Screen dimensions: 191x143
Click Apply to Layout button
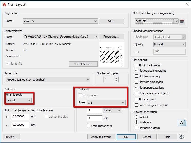(x=101, y=137)
